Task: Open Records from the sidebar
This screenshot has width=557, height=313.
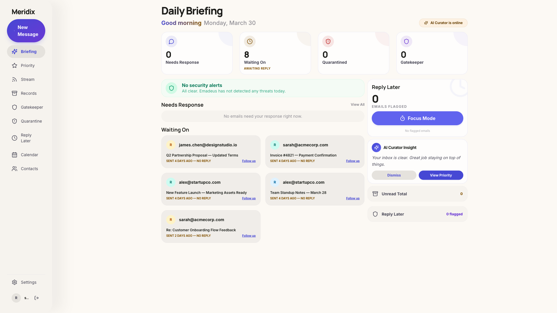Action: (x=26, y=93)
